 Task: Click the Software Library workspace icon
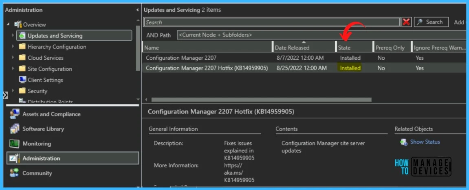(x=14, y=129)
